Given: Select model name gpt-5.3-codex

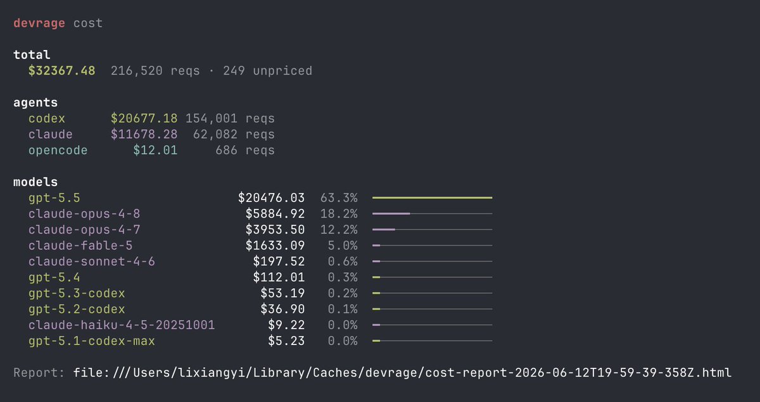Looking at the screenshot, I should pyautogui.click(x=76, y=293).
